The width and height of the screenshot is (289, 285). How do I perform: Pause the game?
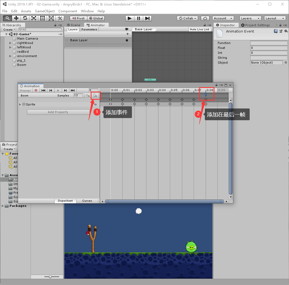click(x=138, y=18)
